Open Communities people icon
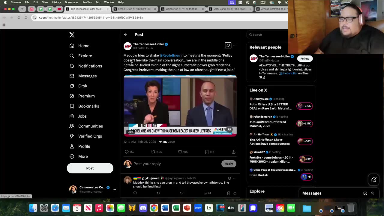Screen dimensions: 384x216 pyautogui.click(x=72, y=126)
